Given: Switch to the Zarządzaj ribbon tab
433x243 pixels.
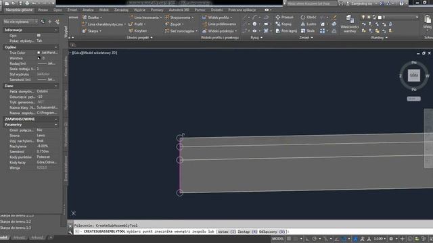Looking at the screenshot, I should pyautogui.click(x=121, y=10).
